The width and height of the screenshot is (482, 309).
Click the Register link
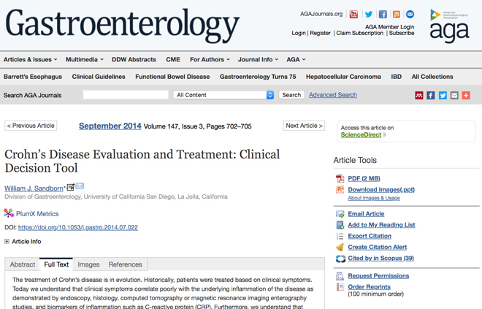(320, 33)
